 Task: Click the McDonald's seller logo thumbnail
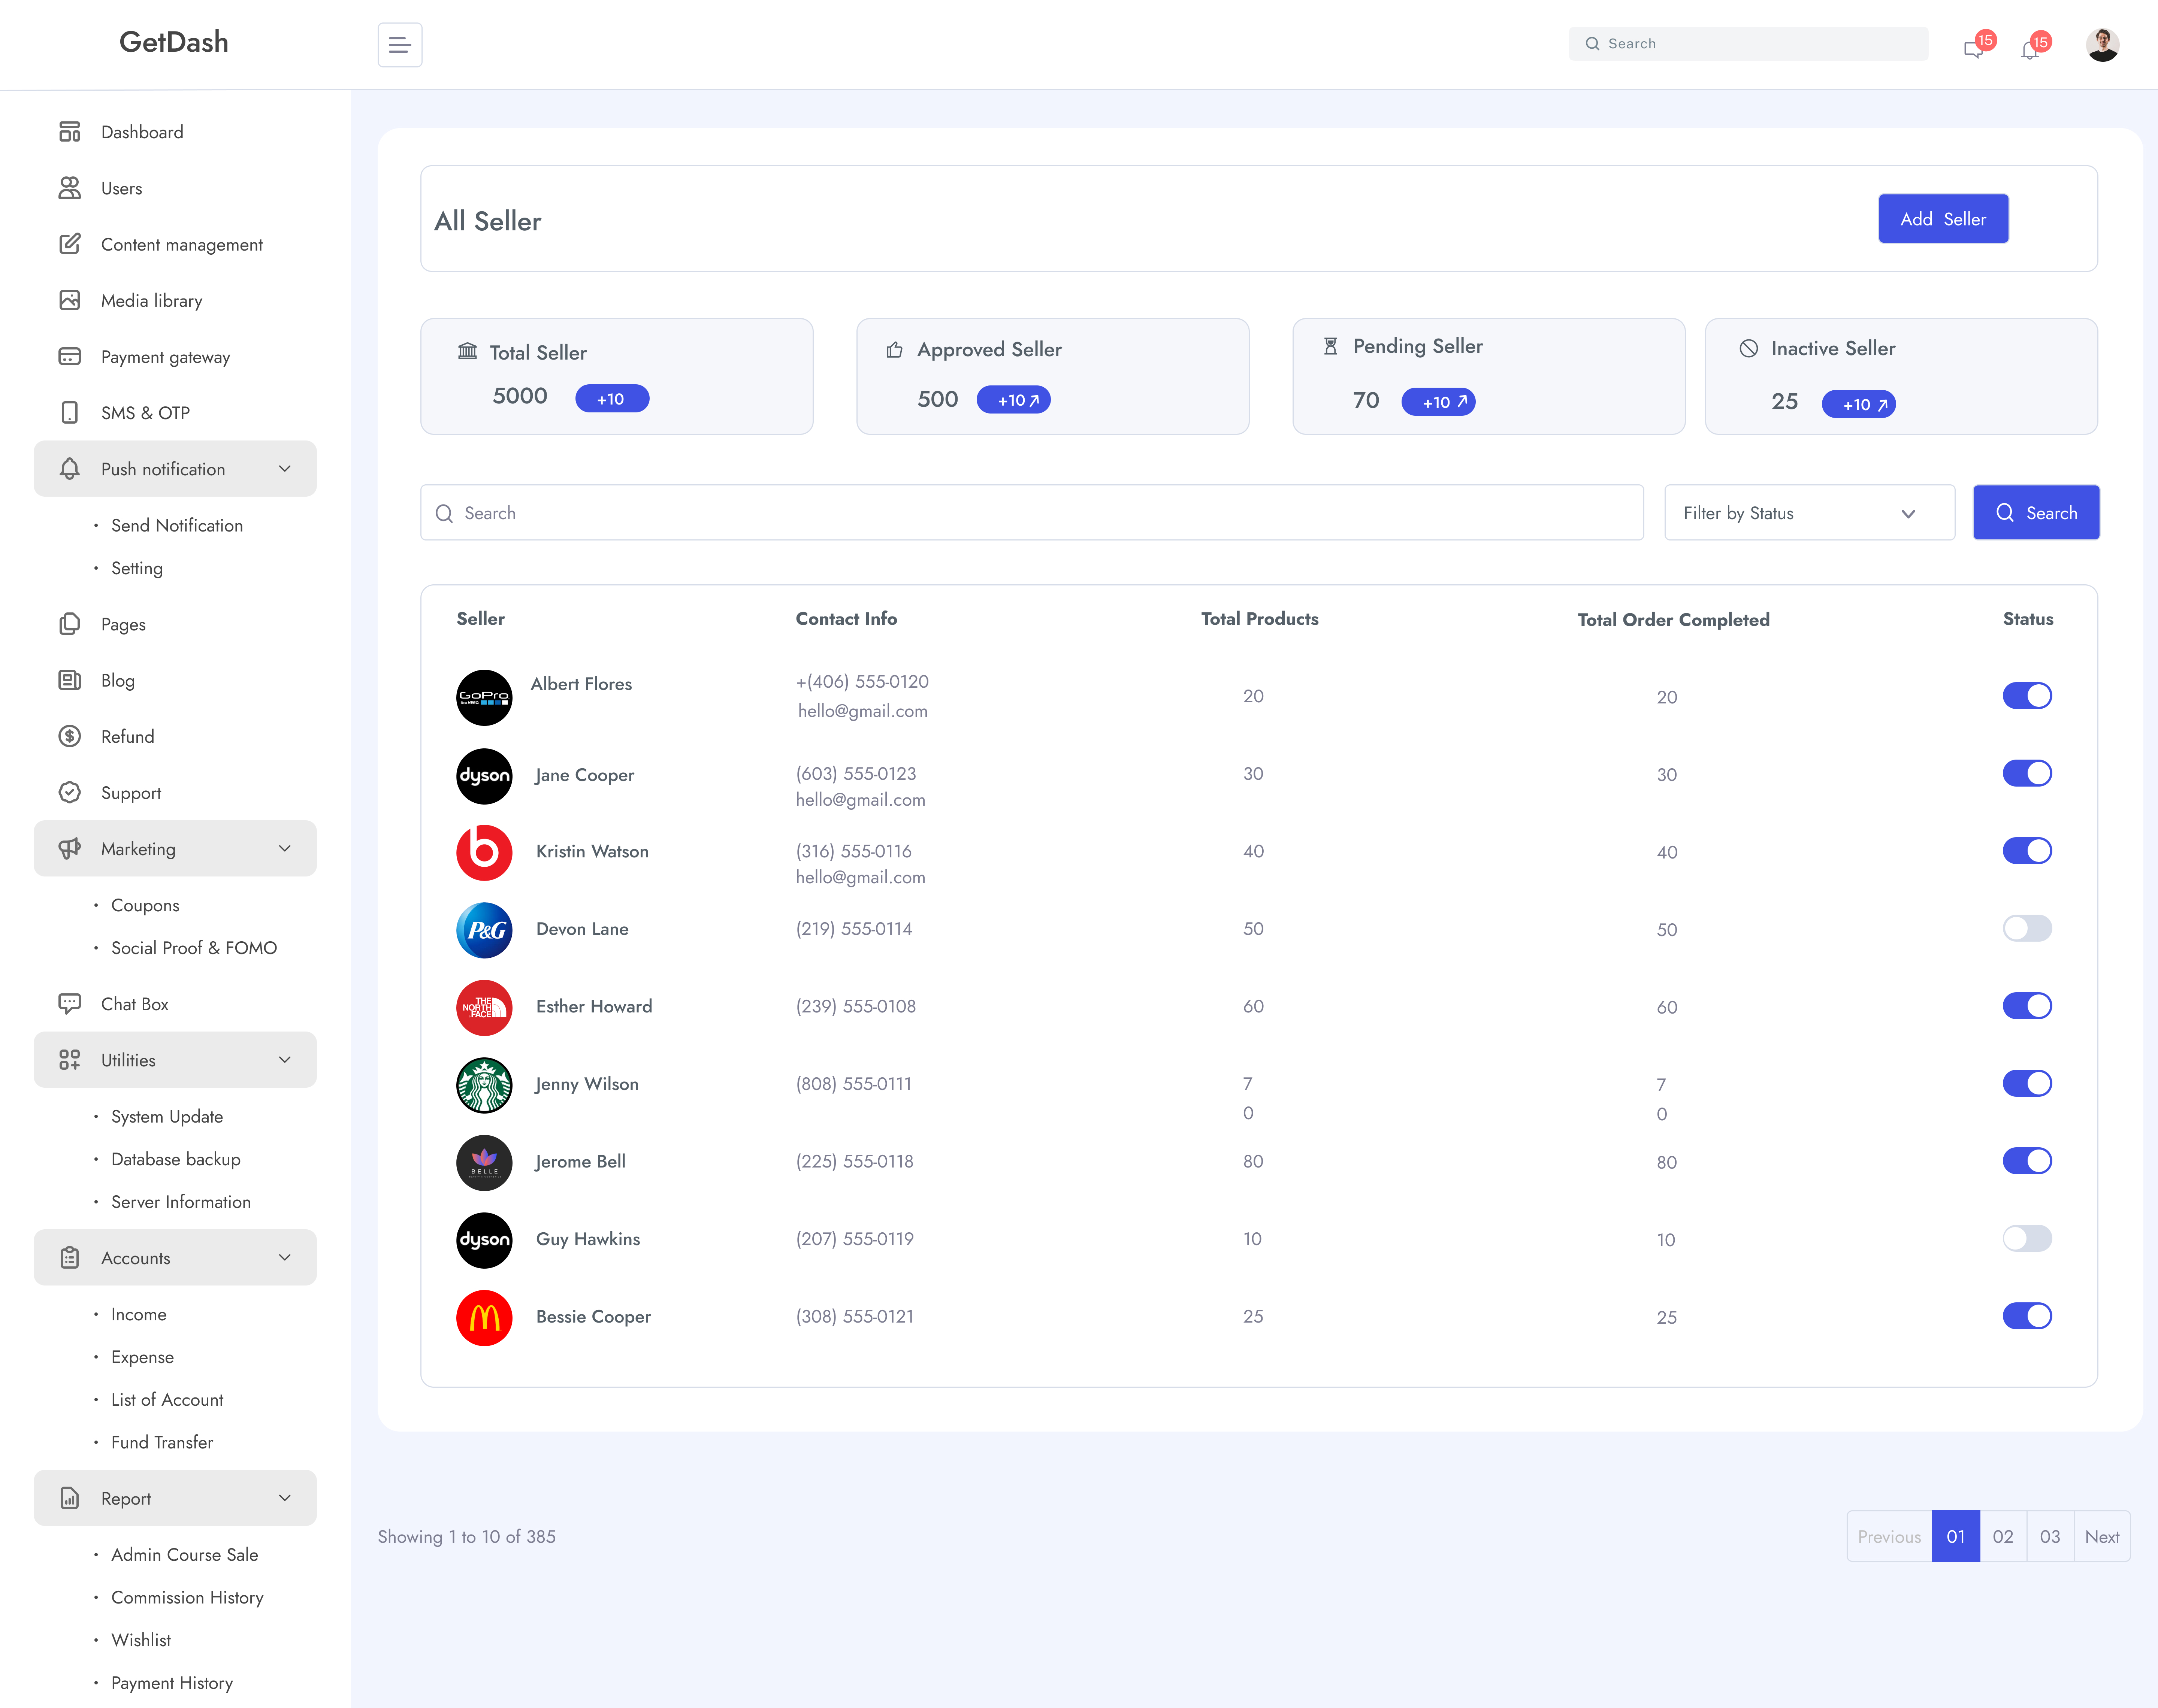click(x=484, y=1317)
